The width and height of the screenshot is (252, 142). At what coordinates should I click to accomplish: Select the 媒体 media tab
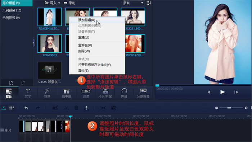(9, 93)
